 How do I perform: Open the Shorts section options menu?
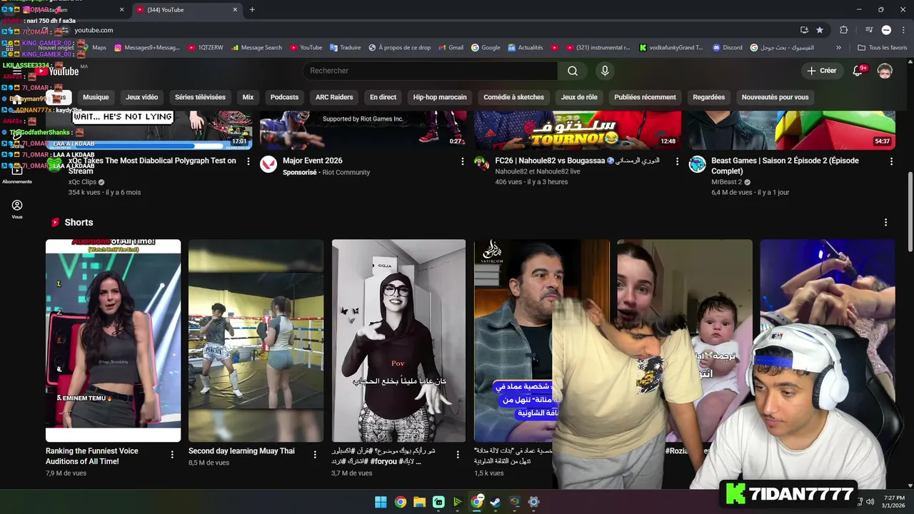pos(885,223)
